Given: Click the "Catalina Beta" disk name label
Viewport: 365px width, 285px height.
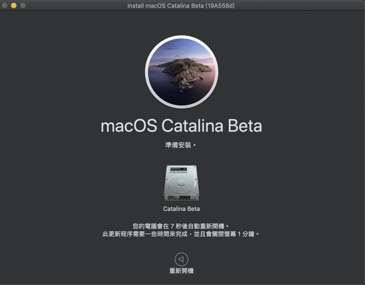Looking at the screenshot, I should (x=181, y=209).
